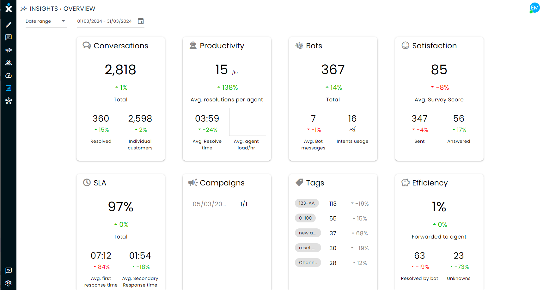543x290 pixels.
Task: Open the Date range dropdown
Action: (x=46, y=21)
